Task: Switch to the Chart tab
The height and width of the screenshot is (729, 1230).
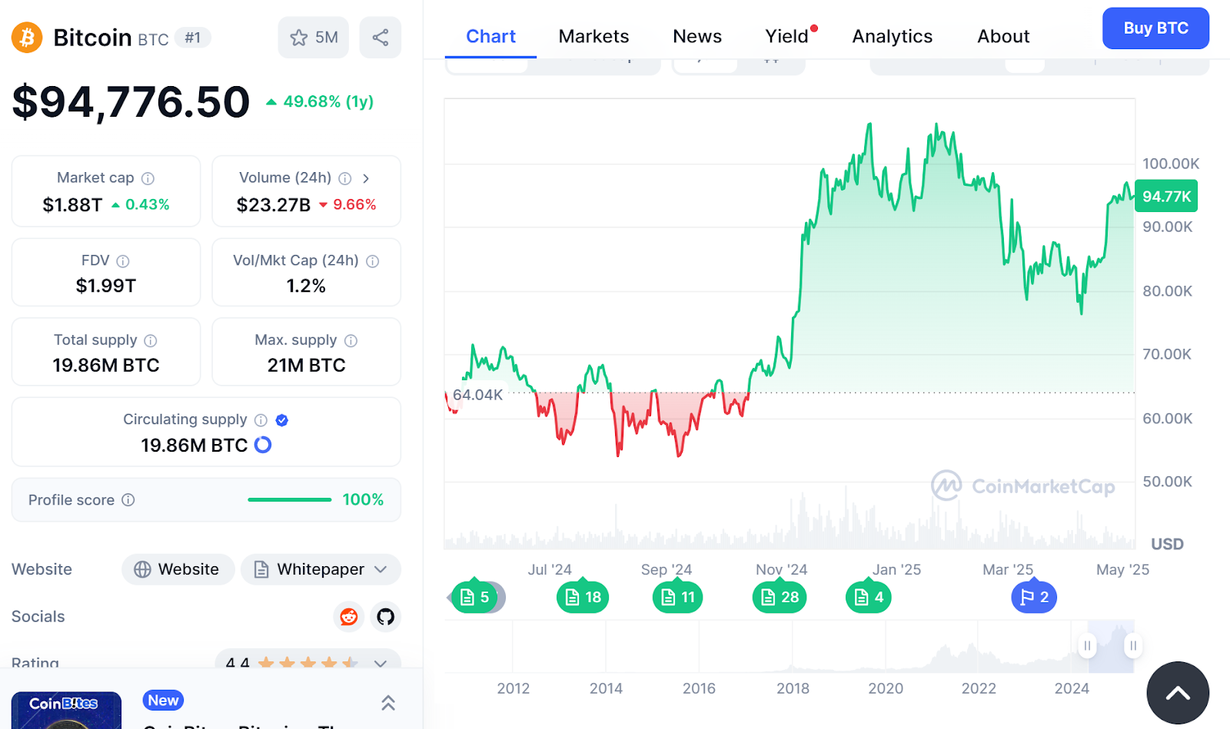Action: point(490,36)
